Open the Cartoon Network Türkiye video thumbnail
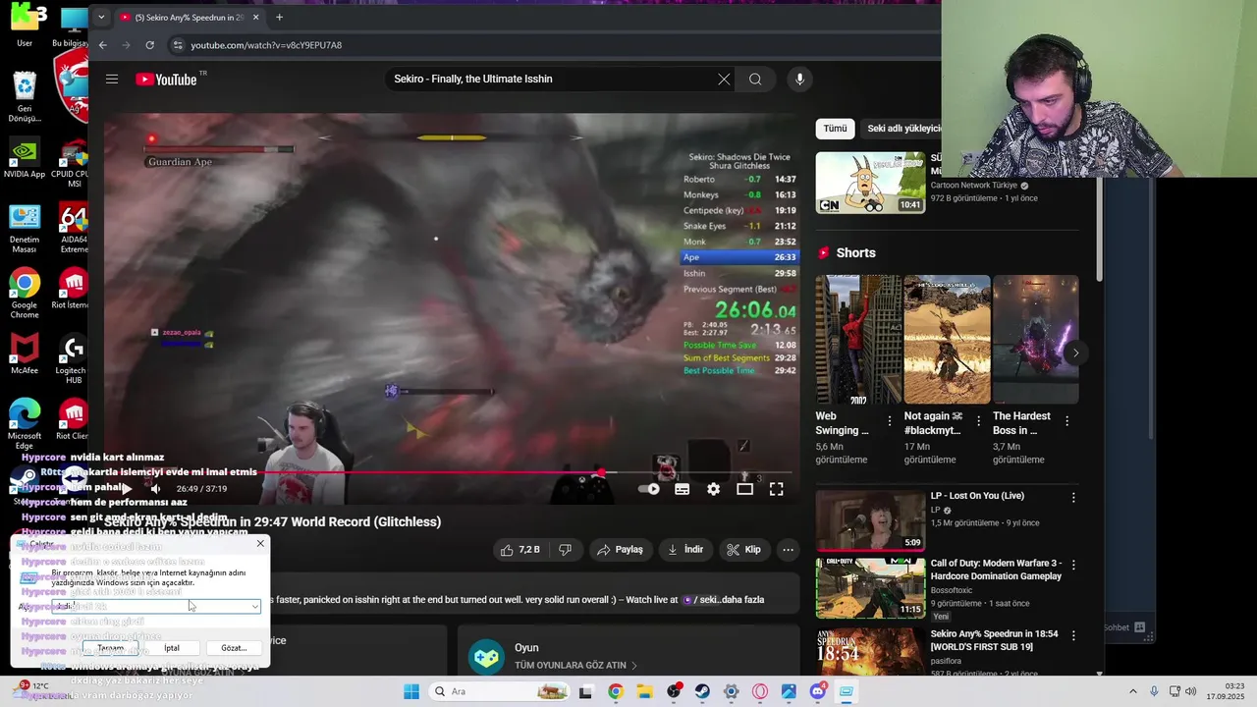1257x707 pixels. click(870, 183)
